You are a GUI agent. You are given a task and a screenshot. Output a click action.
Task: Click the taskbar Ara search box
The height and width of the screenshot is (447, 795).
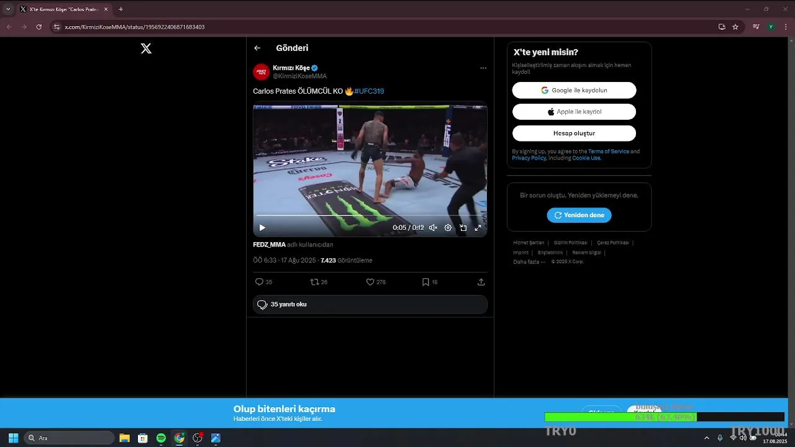tap(69, 438)
